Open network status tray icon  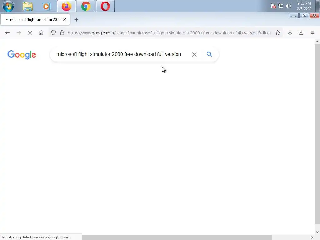[281, 6]
